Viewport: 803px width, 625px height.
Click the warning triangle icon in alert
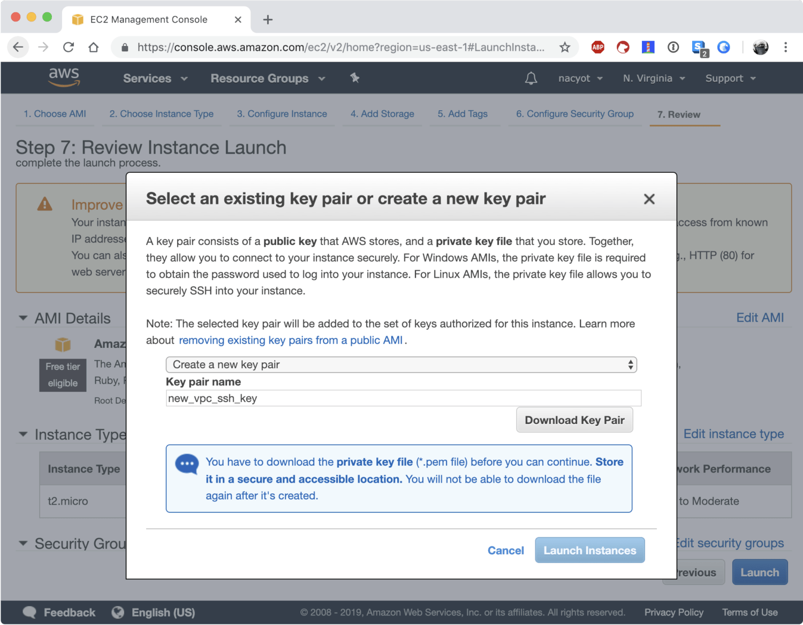[44, 204]
